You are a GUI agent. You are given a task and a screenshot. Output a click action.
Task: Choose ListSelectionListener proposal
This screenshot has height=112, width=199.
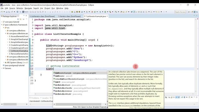tap(80, 91)
